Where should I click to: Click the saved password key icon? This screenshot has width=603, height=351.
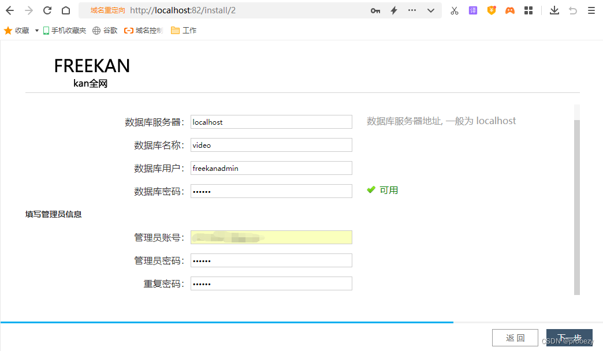pos(375,11)
